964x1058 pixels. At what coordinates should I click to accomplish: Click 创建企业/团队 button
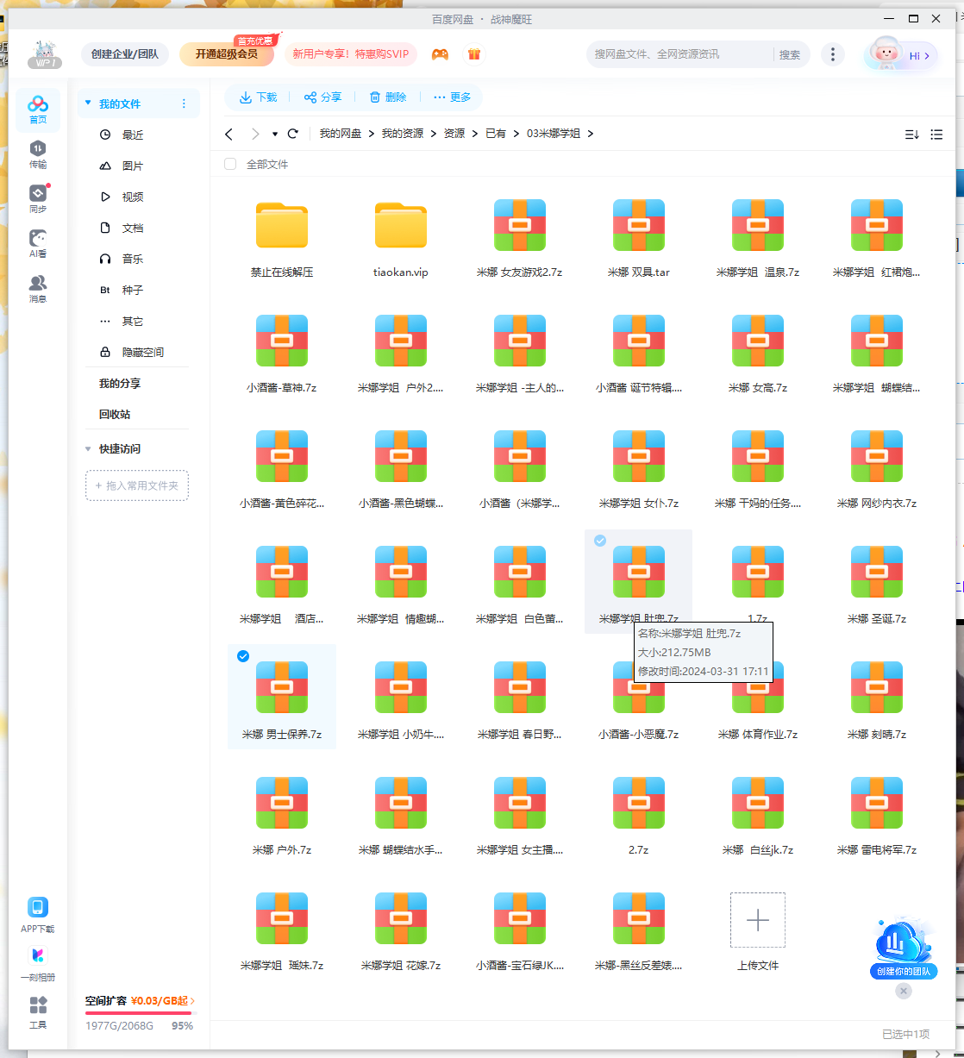point(125,54)
